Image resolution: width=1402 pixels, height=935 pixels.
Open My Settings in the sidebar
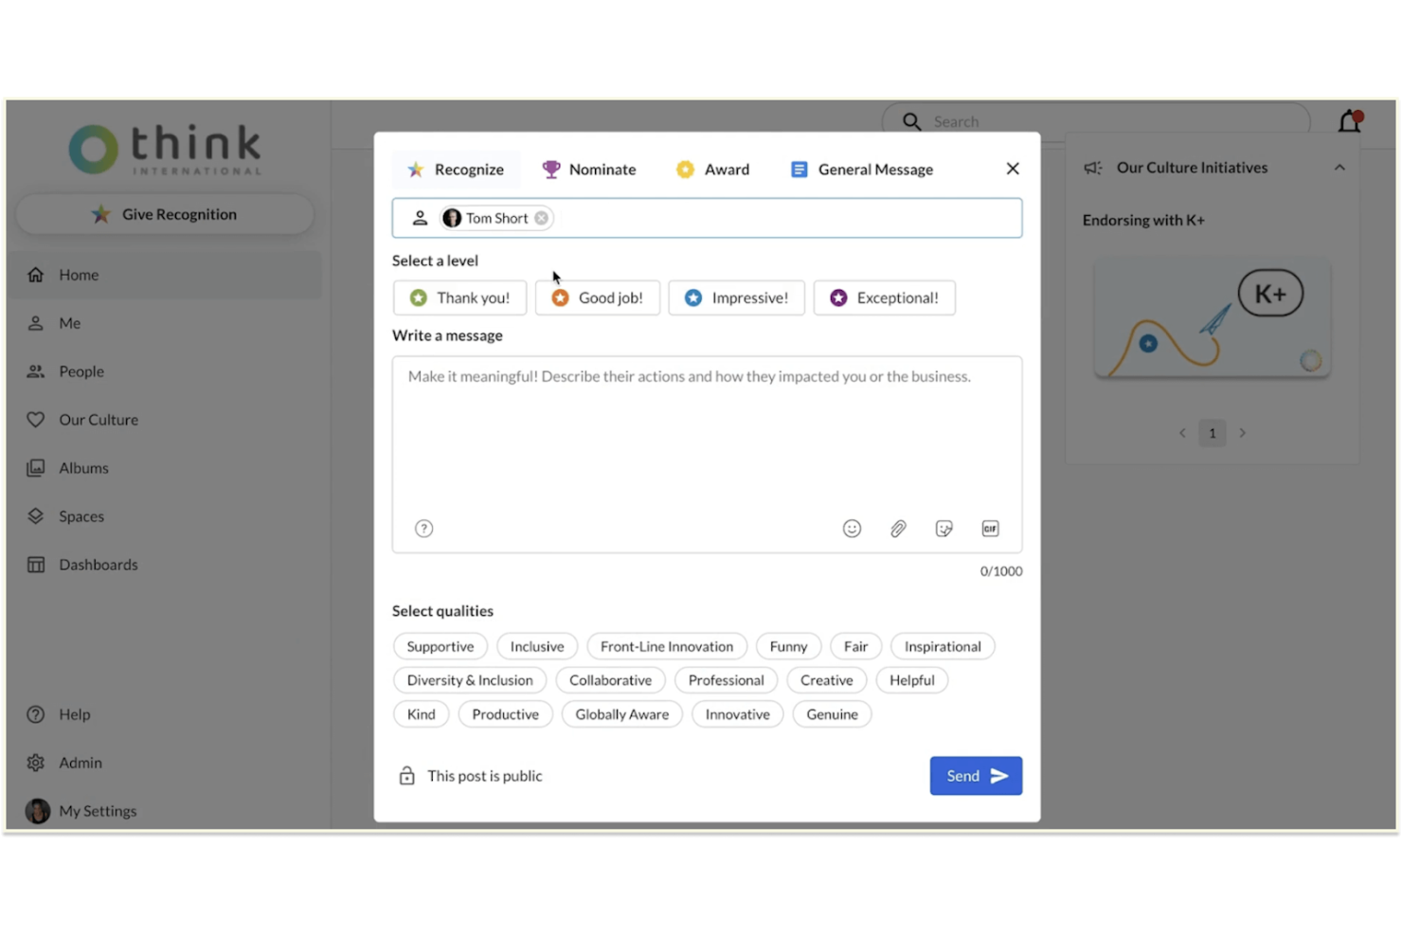pyautogui.click(x=165, y=811)
